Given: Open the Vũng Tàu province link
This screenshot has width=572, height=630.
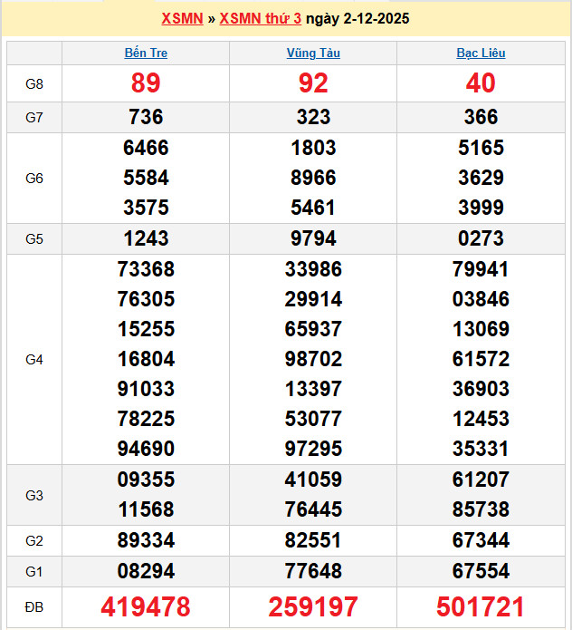Looking at the screenshot, I should click(313, 53).
